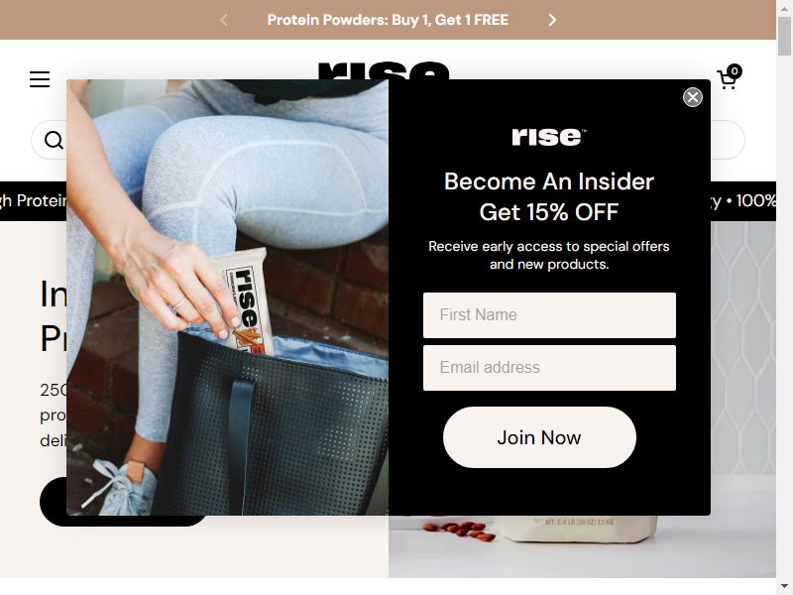Click the rise logo in popup
793x595 pixels.
(x=549, y=137)
